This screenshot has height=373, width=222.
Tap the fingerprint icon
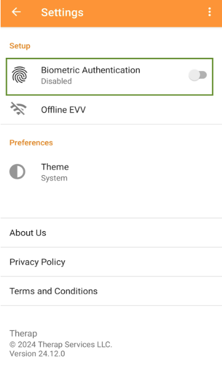click(x=20, y=75)
